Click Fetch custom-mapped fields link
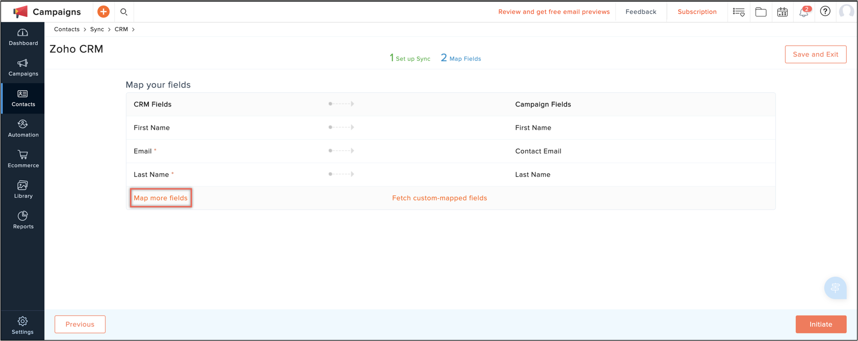The height and width of the screenshot is (341, 858). point(440,198)
